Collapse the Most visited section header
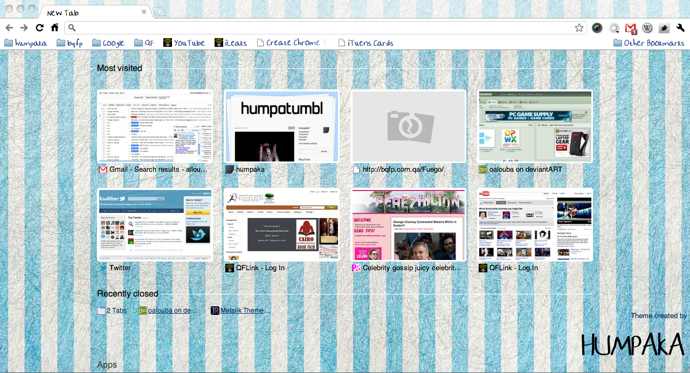This screenshot has height=373, width=690. (120, 68)
